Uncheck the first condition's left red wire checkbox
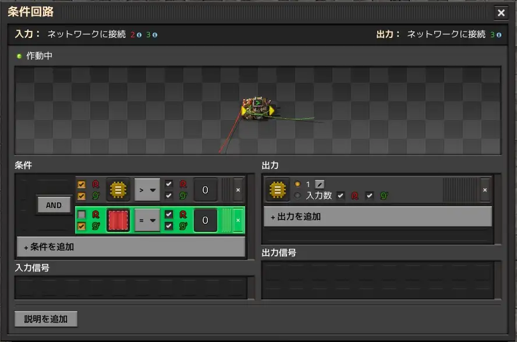Viewport: 517px width, 342px height. (82, 184)
